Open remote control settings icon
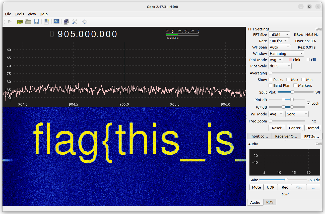325x214 pixels. click(66, 22)
